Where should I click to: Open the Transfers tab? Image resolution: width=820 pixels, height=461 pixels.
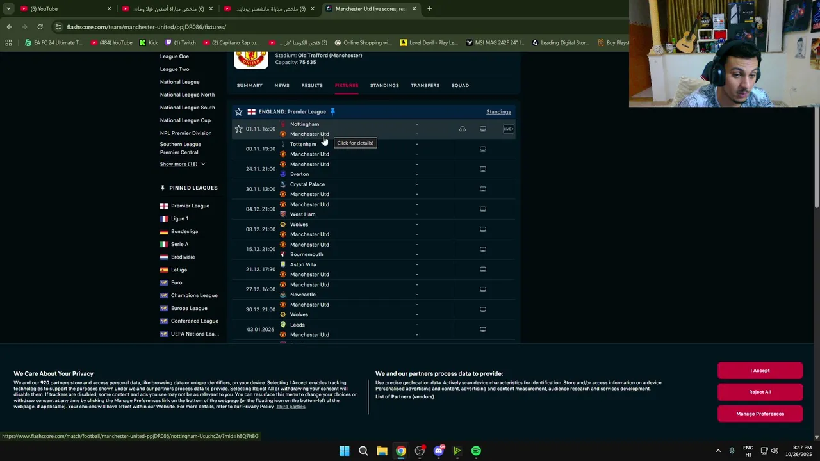(x=425, y=85)
